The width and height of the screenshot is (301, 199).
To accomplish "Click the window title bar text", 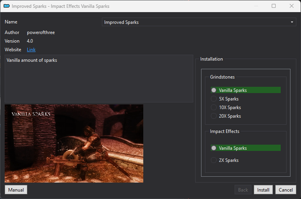I will click(x=61, y=6).
